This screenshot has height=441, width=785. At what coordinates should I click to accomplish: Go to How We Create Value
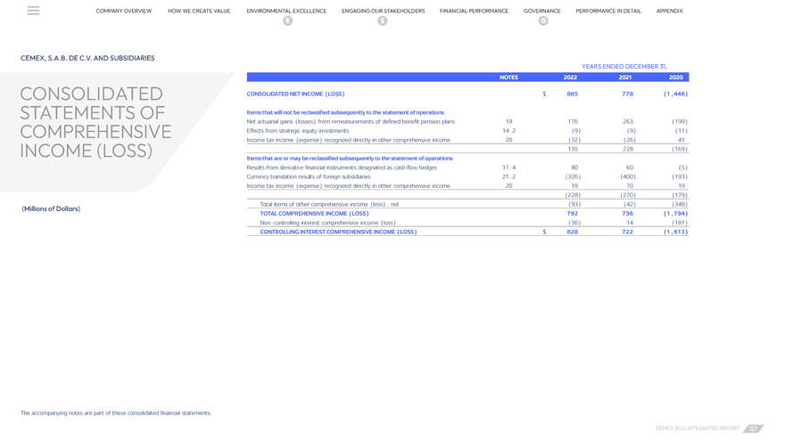click(199, 11)
